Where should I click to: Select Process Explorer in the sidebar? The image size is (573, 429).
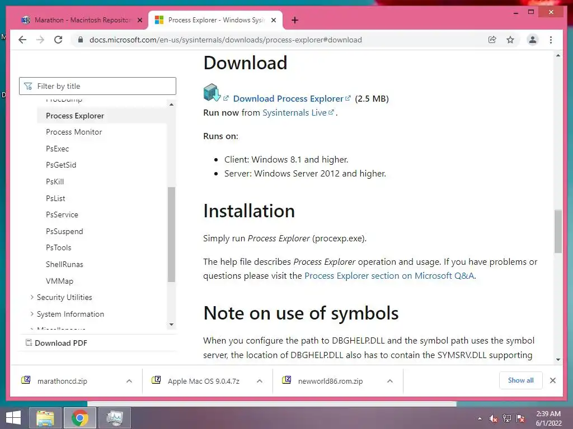75,116
